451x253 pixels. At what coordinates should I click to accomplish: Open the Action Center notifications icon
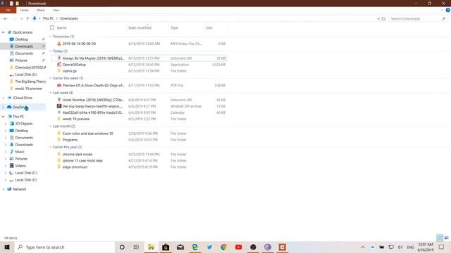tap(442, 247)
